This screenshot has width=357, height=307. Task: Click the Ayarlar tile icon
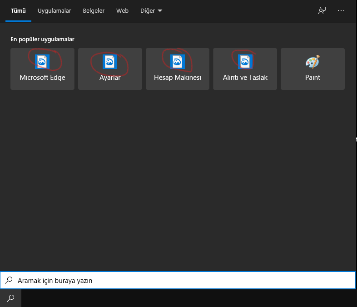110,61
